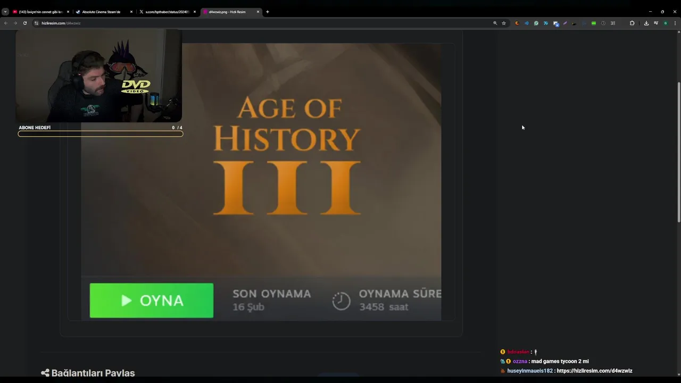Open the zoom magnifier icon in address bar
681x383 pixels.
coord(495,23)
